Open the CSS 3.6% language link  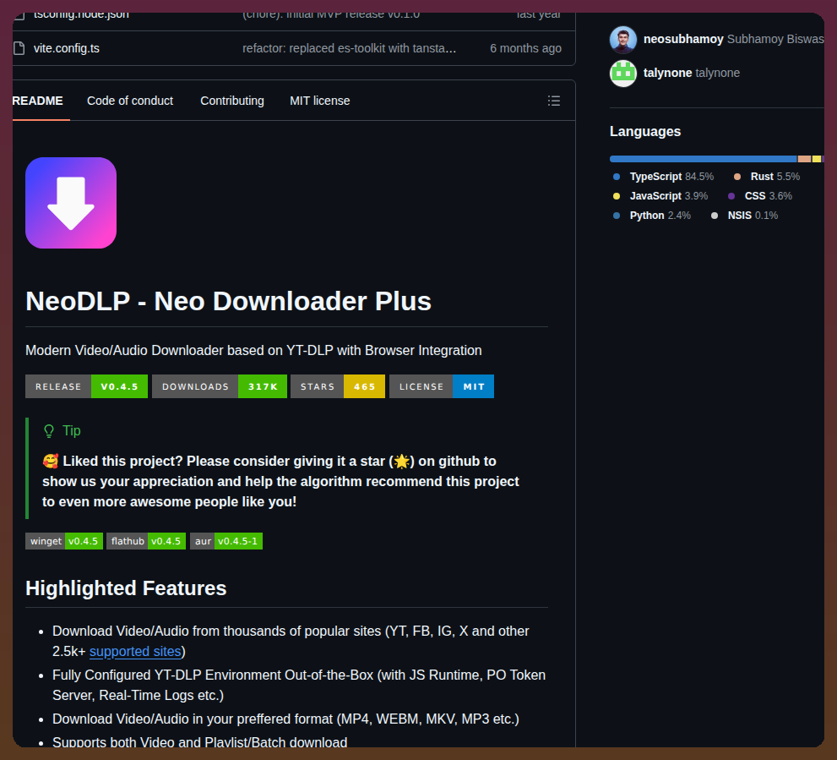coord(760,195)
